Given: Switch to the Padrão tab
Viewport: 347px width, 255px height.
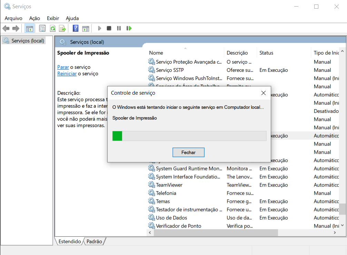Looking at the screenshot, I should 94,242.
